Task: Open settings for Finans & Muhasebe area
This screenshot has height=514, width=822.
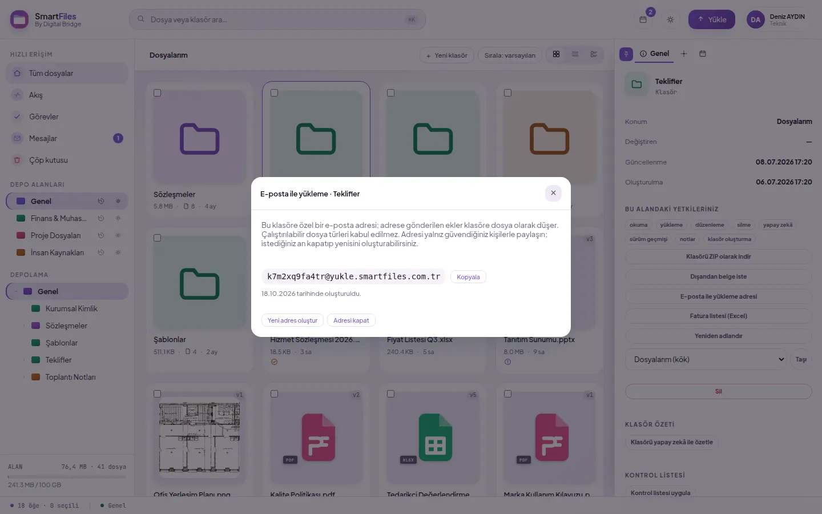Action: [118, 218]
